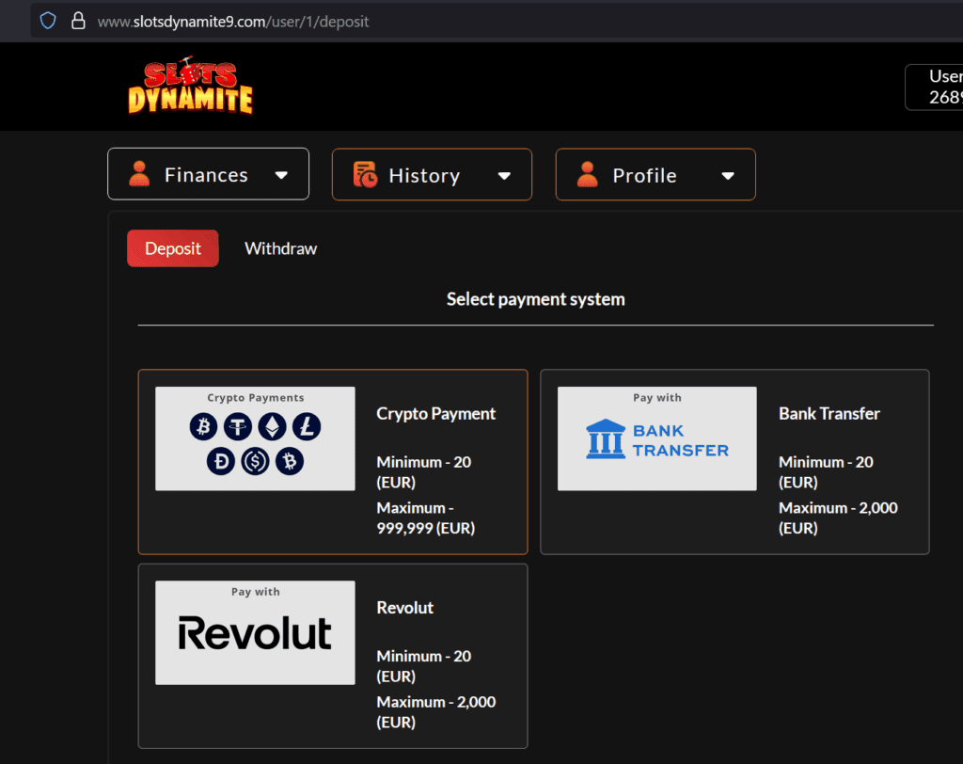Click the padlock site security icon
Image resolution: width=963 pixels, height=764 pixels.
click(x=78, y=20)
